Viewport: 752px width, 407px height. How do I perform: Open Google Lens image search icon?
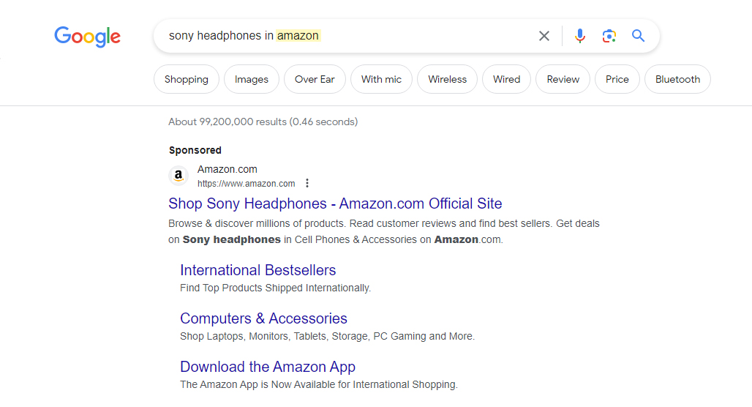[x=609, y=36]
